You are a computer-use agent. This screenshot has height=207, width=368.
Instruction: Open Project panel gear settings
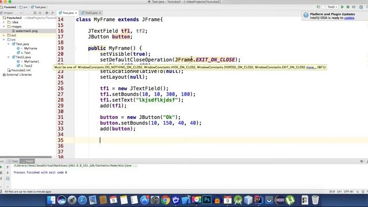click(47, 13)
